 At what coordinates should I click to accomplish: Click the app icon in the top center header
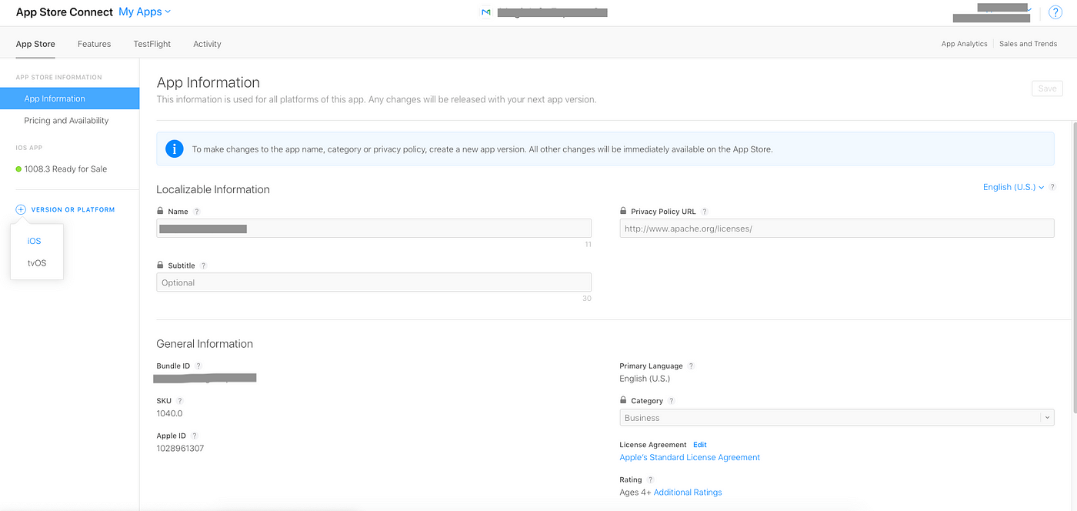click(x=485, y=12)
